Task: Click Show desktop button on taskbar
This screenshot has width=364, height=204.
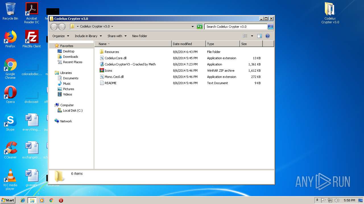Action: [361, 200]
